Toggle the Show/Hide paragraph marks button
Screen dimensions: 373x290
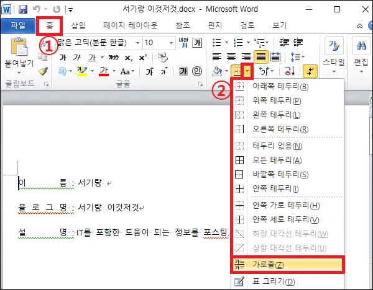[310, 71]
